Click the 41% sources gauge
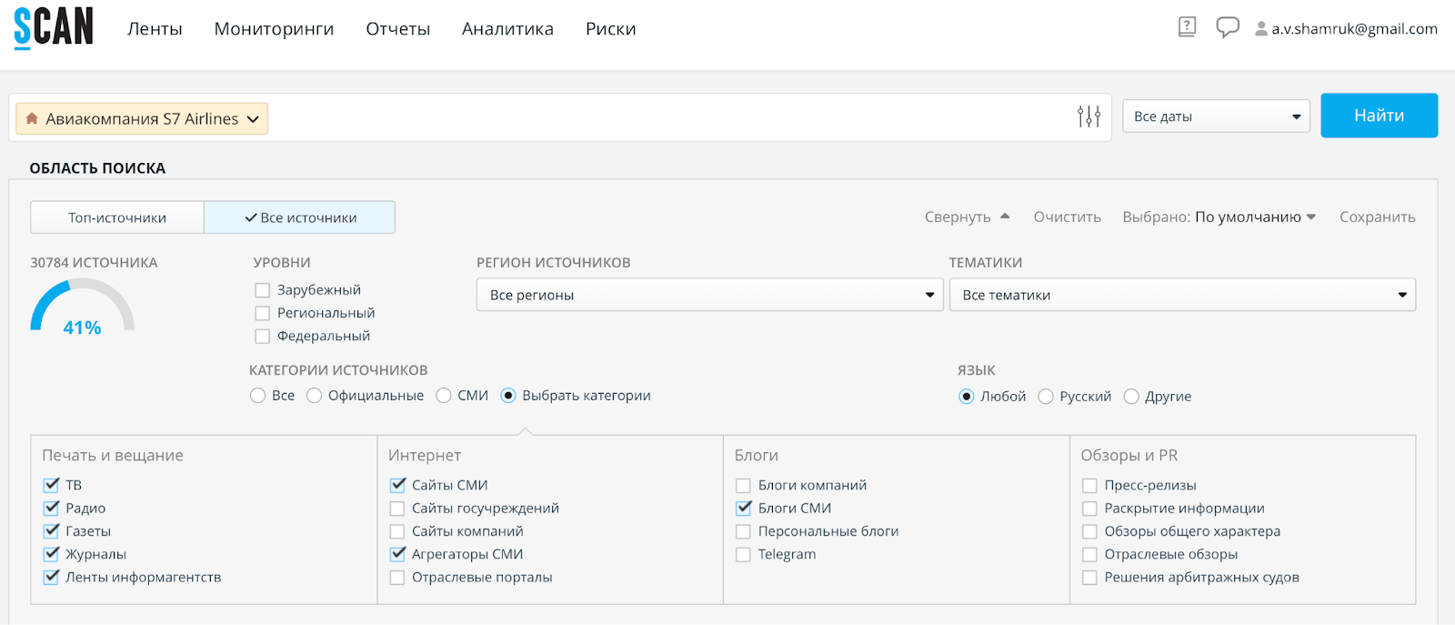This screenshot has width=1455, height=625. click(x=83, y=307)
